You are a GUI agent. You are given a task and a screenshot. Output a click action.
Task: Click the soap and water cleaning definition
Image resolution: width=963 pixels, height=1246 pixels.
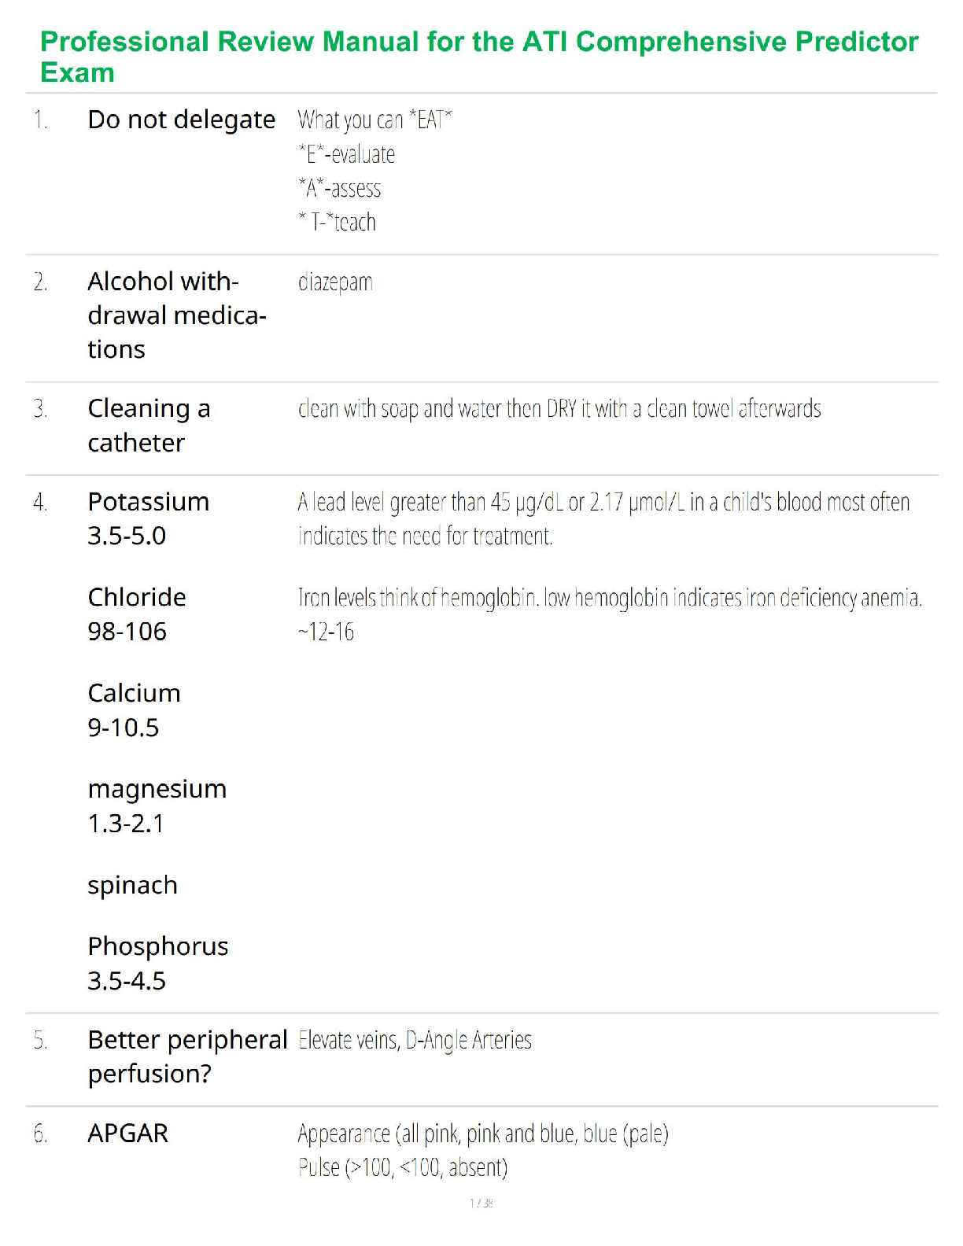[559, 409]
